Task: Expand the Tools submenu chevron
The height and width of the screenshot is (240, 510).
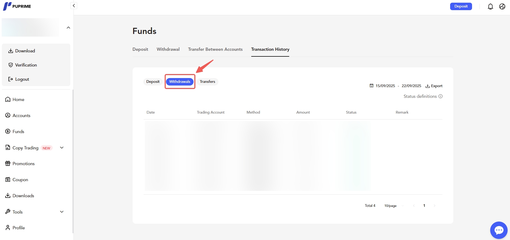Action: [x=62, y=212]
